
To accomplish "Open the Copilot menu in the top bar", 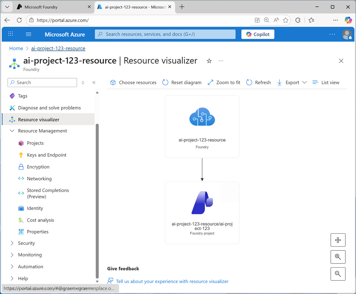I will 258,34.
